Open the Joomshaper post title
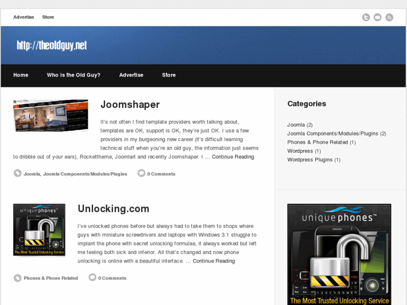The width and height of the screenshot is (407, 305). click(x=130, y=105)
